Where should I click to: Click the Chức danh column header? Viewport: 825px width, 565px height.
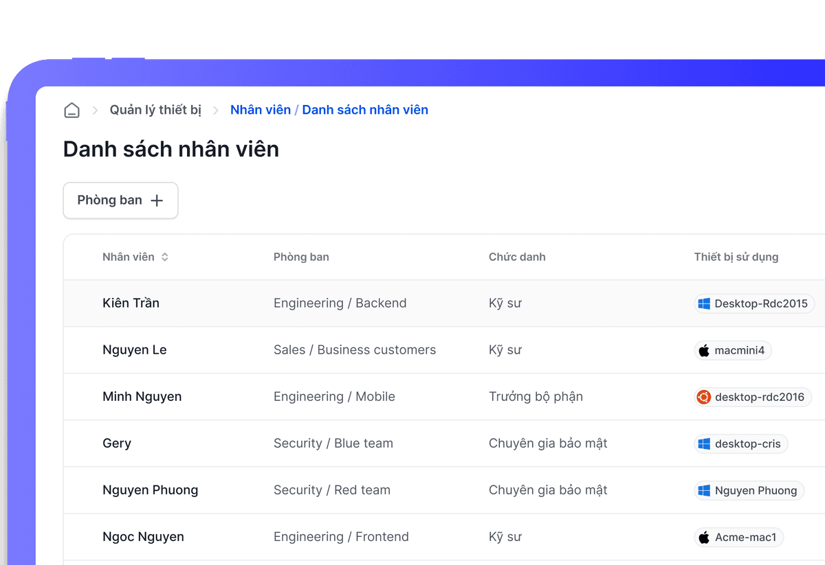click(517, 257)
